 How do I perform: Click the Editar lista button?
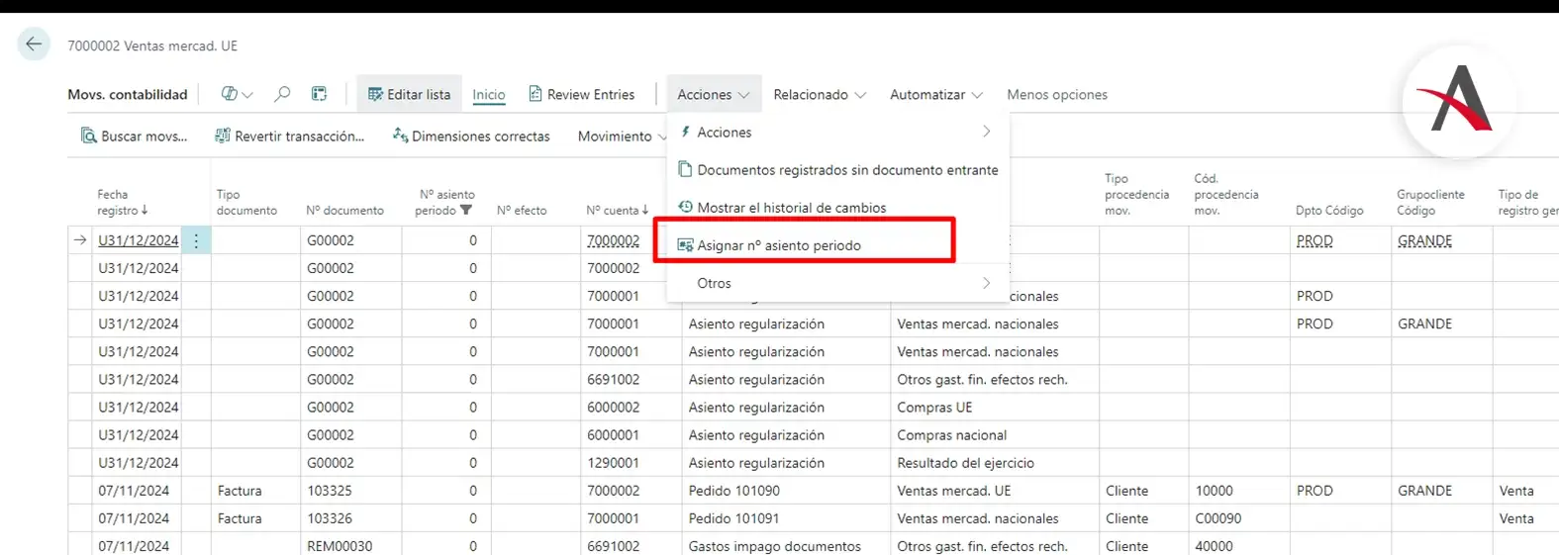point(409,94)
